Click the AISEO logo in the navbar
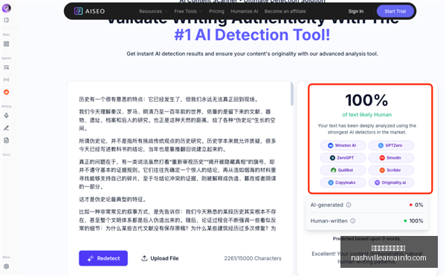The width and height of the screenshot is (446, 276). coord(90,11)
